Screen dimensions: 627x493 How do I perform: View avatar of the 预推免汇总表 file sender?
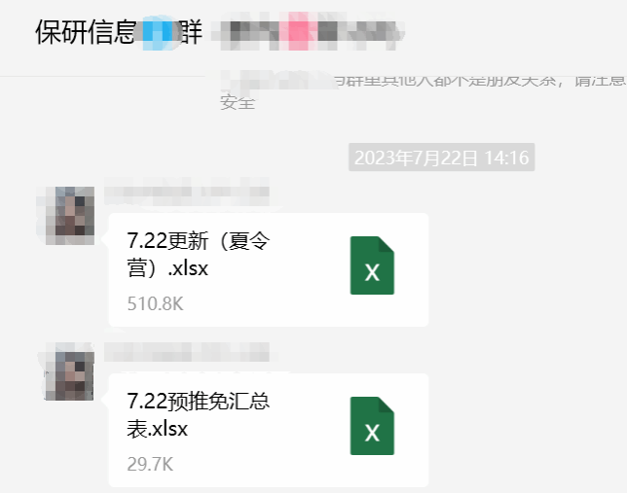[69, 371]
